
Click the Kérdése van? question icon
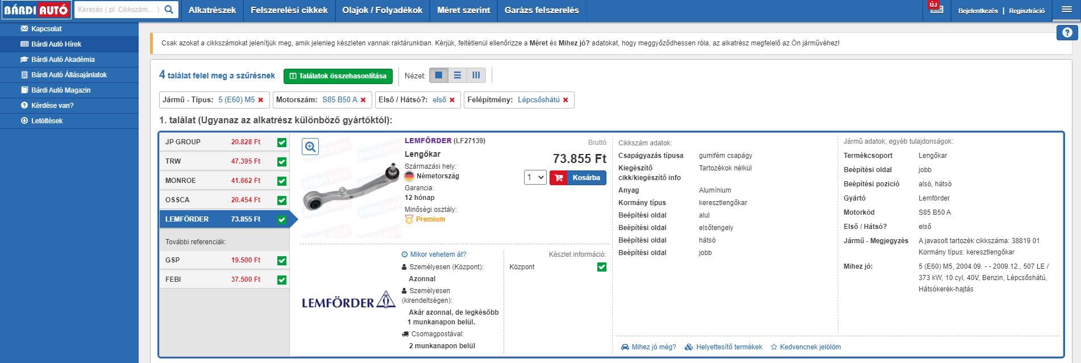(24, 105)
